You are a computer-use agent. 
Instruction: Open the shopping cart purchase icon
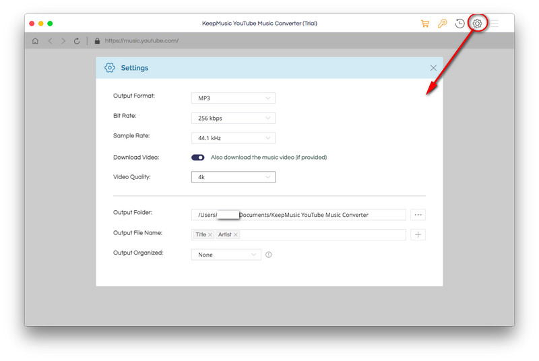425,24
